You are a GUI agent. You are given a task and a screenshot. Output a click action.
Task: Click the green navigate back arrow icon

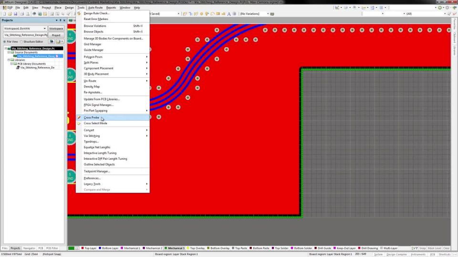point(440,8)
